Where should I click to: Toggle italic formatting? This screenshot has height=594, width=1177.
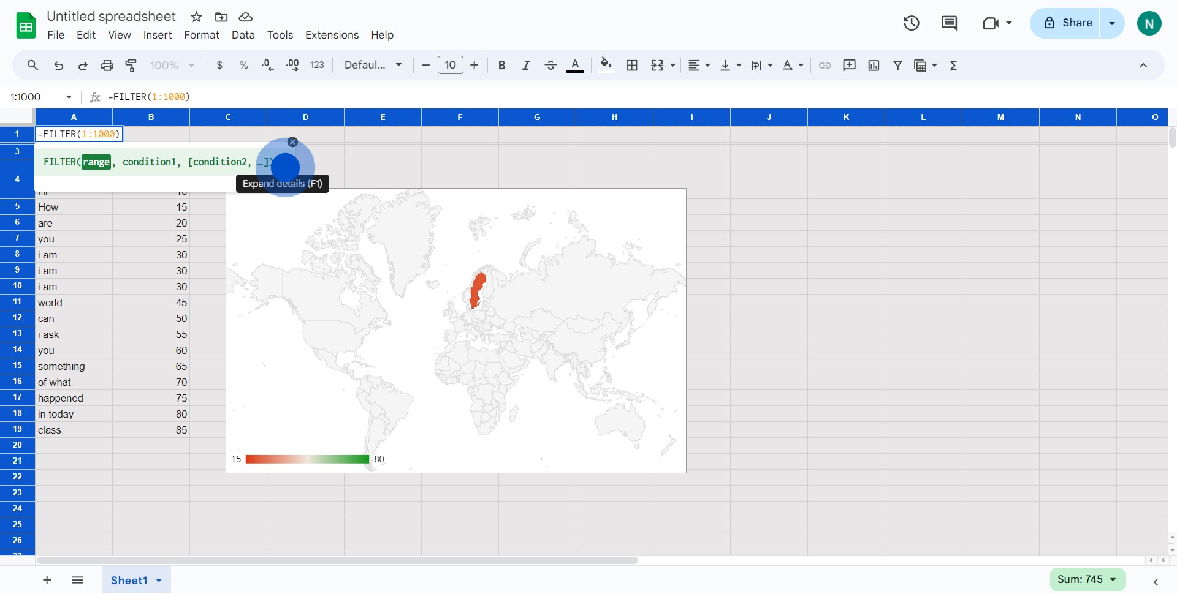pyautogui.click(x=526, y=66)
